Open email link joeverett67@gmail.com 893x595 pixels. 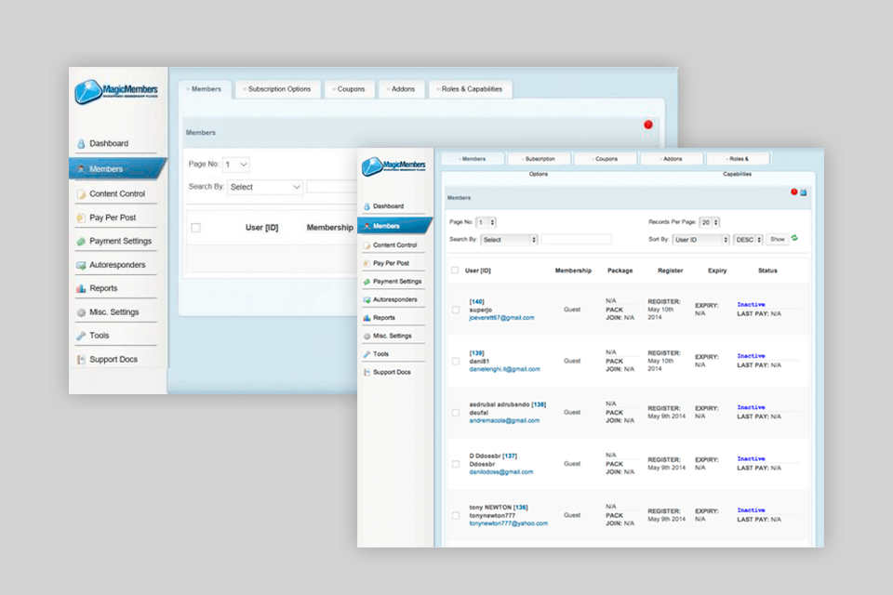501,318
